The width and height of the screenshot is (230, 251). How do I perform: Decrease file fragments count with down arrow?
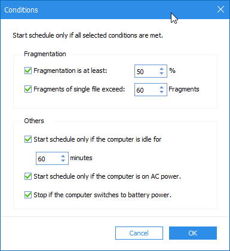(x=161, y=92)
